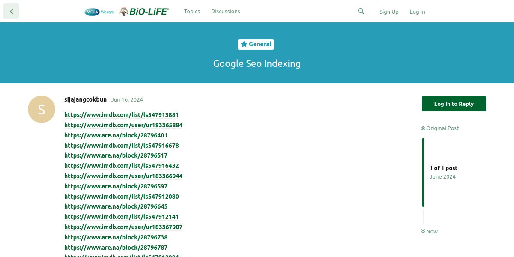Open imdb list ls547913881 link
Screen dimensions: 514x257
(121, 115)
